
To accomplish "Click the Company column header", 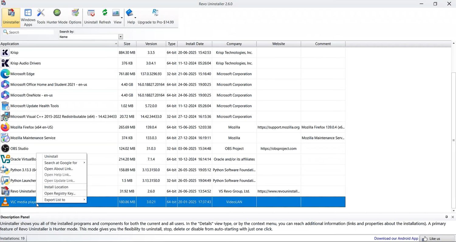I will (234, 44).
